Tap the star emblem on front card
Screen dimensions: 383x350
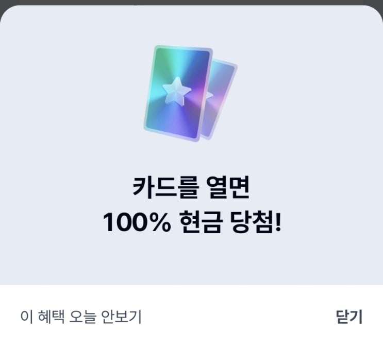click(x=177, y=92)
